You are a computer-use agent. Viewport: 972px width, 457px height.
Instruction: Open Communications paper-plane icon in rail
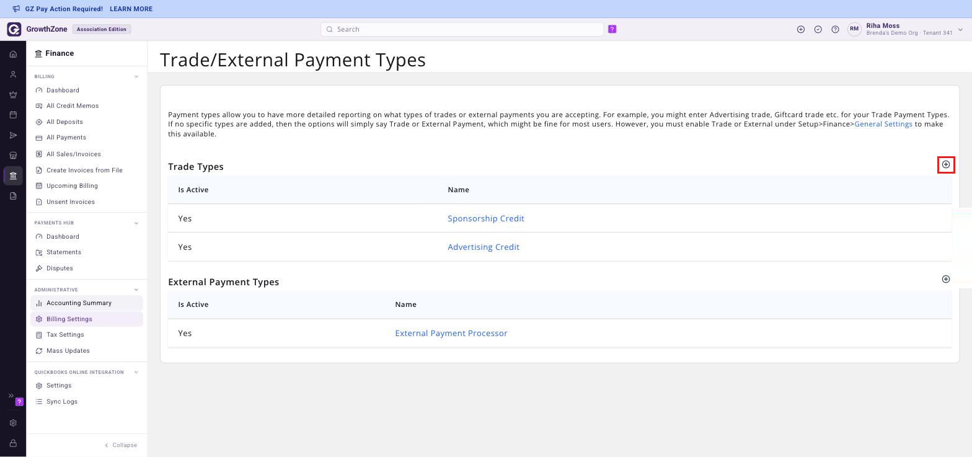(13, 135)
